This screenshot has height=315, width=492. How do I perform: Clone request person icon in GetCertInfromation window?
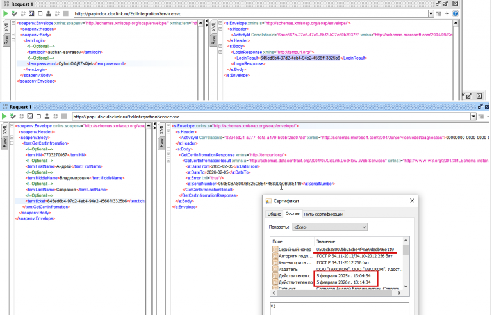(47, 117)
